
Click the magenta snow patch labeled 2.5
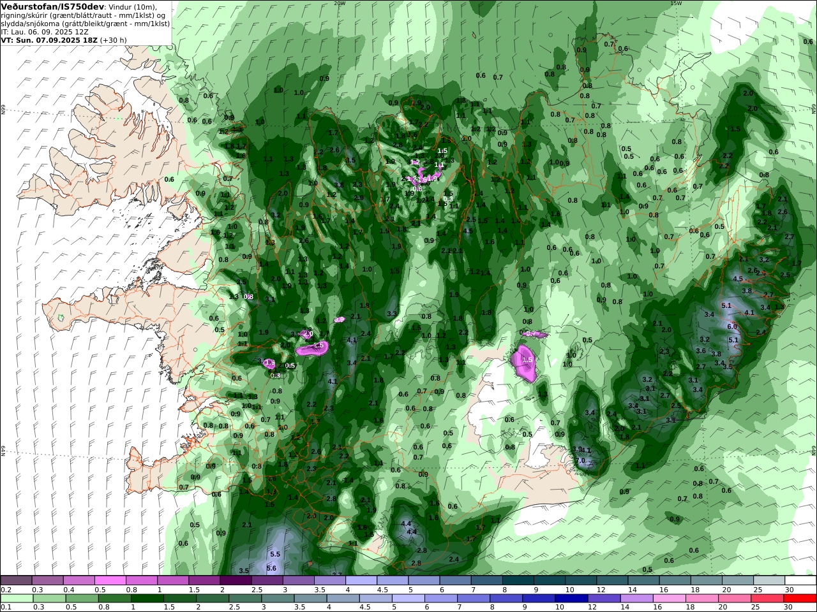point(312,348)
